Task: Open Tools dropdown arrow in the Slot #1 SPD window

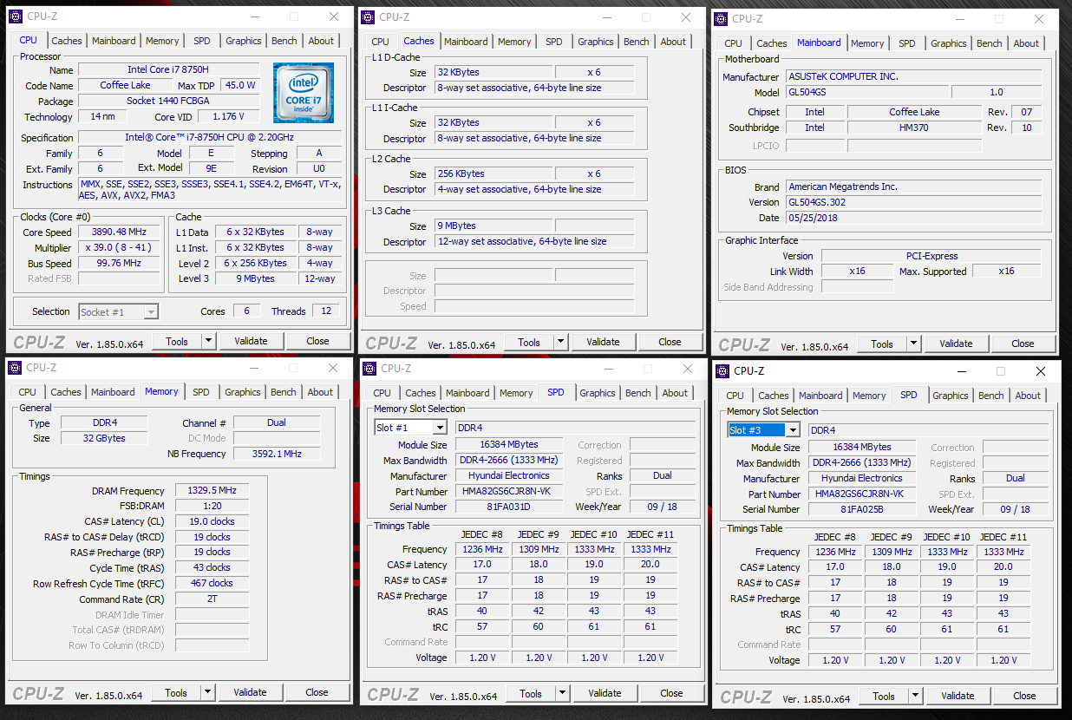Action: click(563, 693)
